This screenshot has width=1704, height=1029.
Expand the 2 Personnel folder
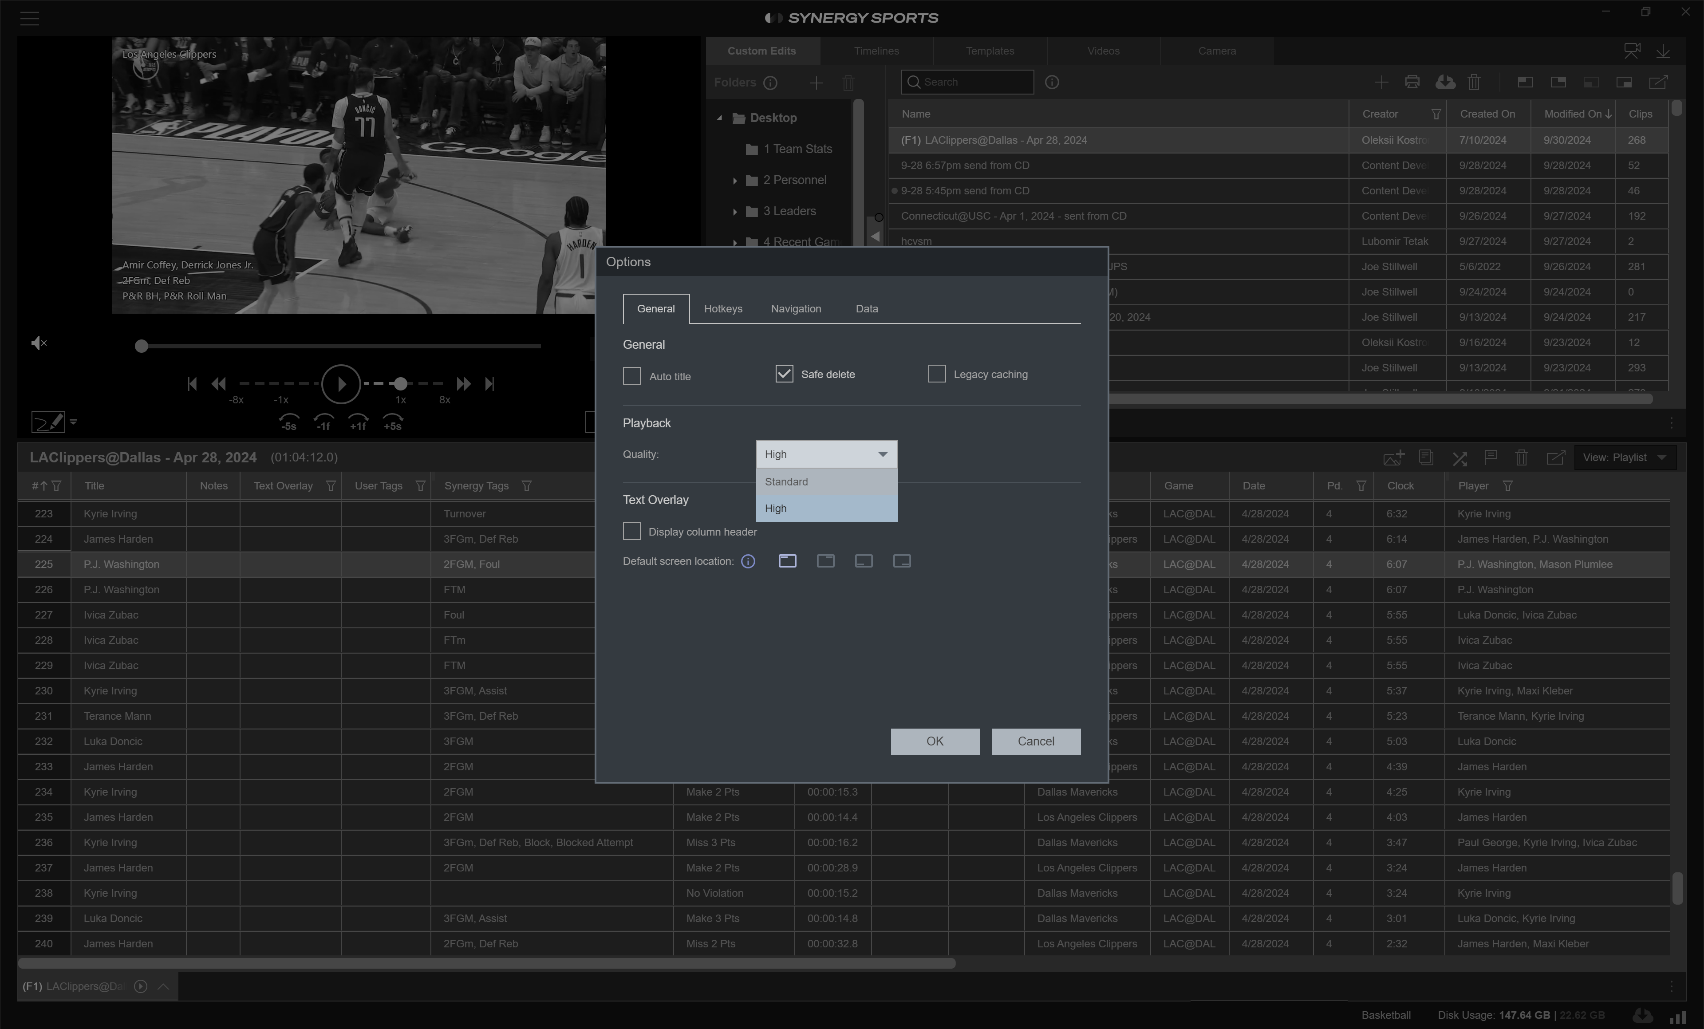[734, 181]
